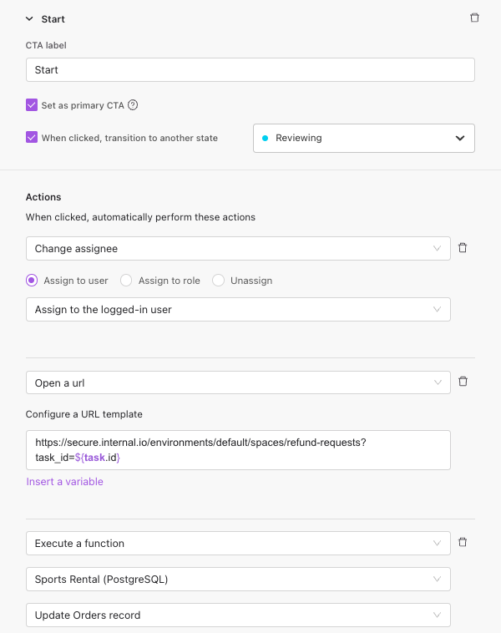Viewport: 501px width, 633px height.
Task: Click the Insert a variable link
Action: 65,482
